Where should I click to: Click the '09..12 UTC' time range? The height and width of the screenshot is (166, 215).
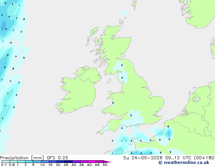[178, 158]
